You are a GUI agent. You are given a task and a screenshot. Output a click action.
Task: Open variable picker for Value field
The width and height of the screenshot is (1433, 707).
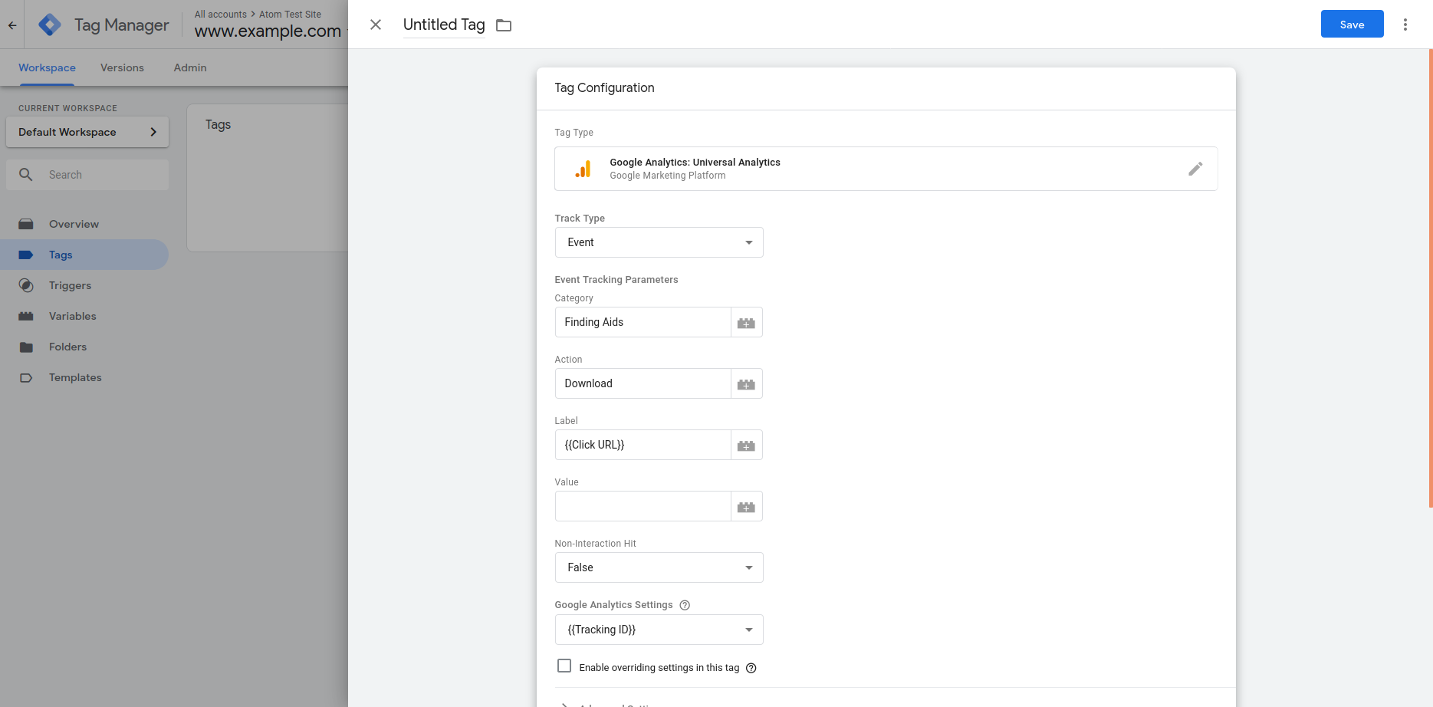tap(746, 507)
